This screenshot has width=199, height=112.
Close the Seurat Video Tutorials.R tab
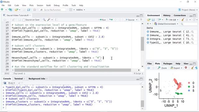pyautogui.click(x=30, y=15)
